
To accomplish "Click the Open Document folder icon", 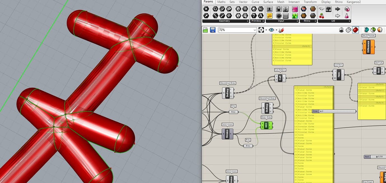I will pos(205,30).
